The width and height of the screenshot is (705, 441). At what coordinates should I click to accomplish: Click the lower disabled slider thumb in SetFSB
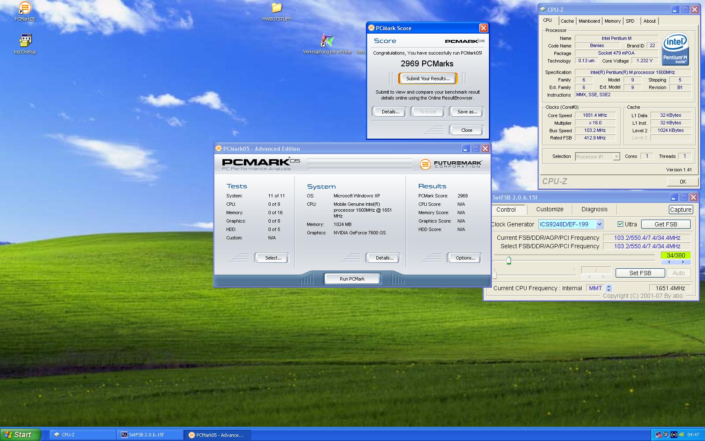tap(495, 274)
